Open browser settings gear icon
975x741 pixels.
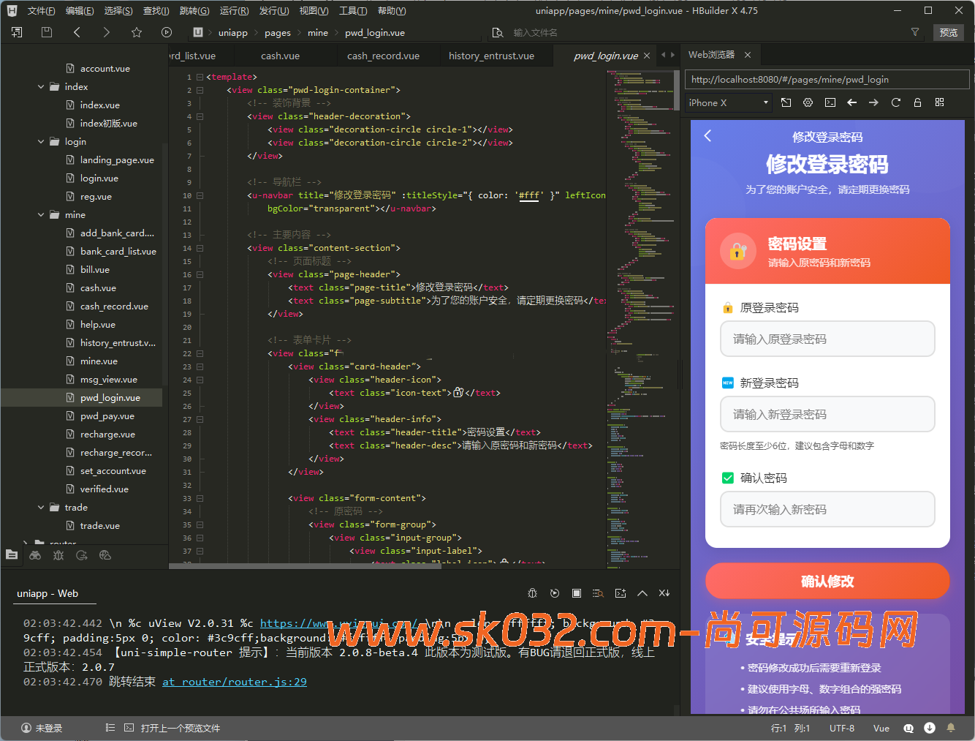(x=808, y=102)
